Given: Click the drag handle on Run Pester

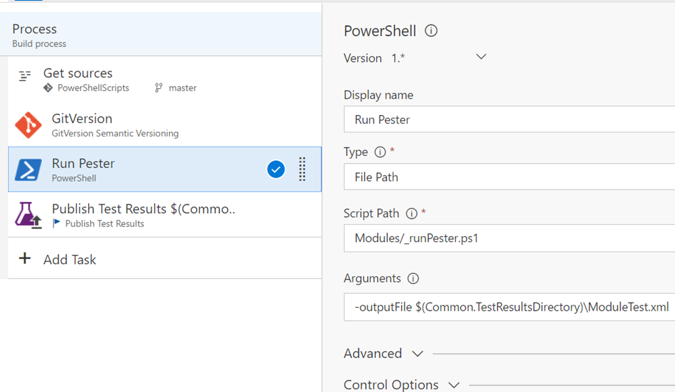Looking at the screenshot, I should click(x=302, y=169).
